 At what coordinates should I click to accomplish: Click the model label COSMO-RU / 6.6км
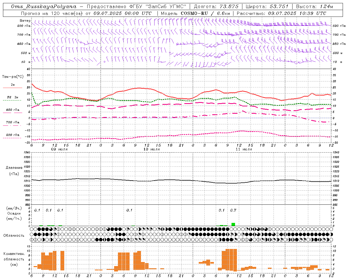coord(205,13)
